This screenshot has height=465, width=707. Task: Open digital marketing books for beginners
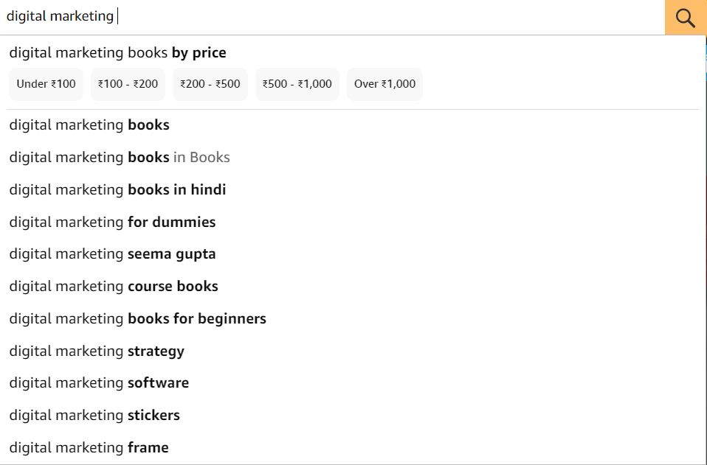click(x=137, y=319)
